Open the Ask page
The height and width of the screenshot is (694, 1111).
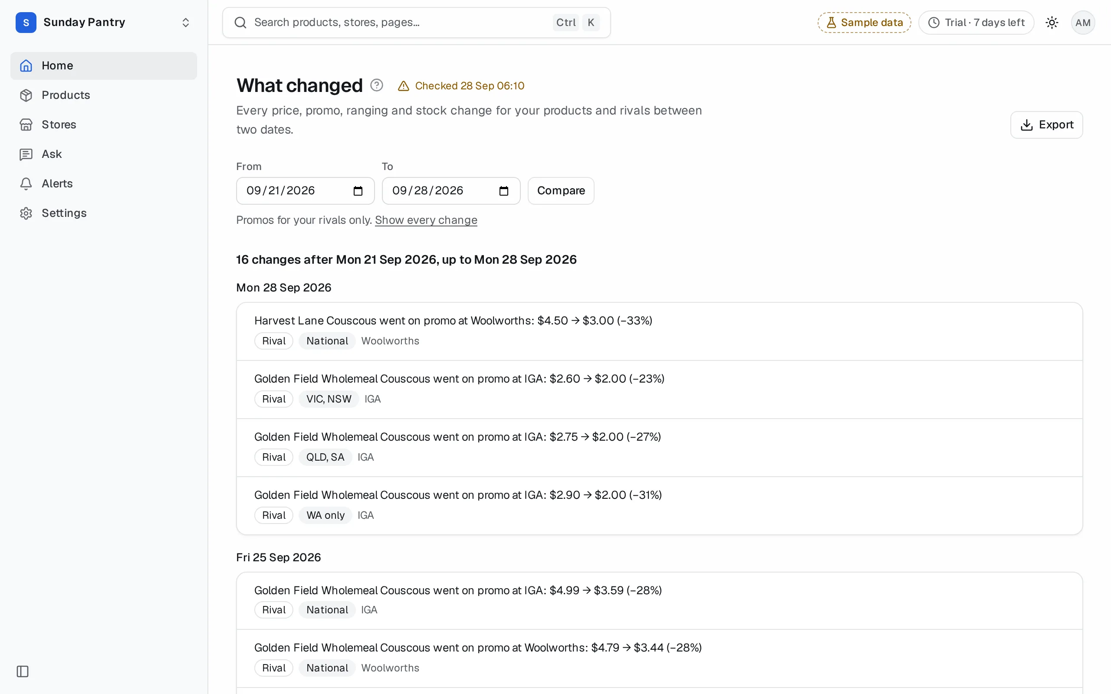pyautogui.click(x=103, y=154)
